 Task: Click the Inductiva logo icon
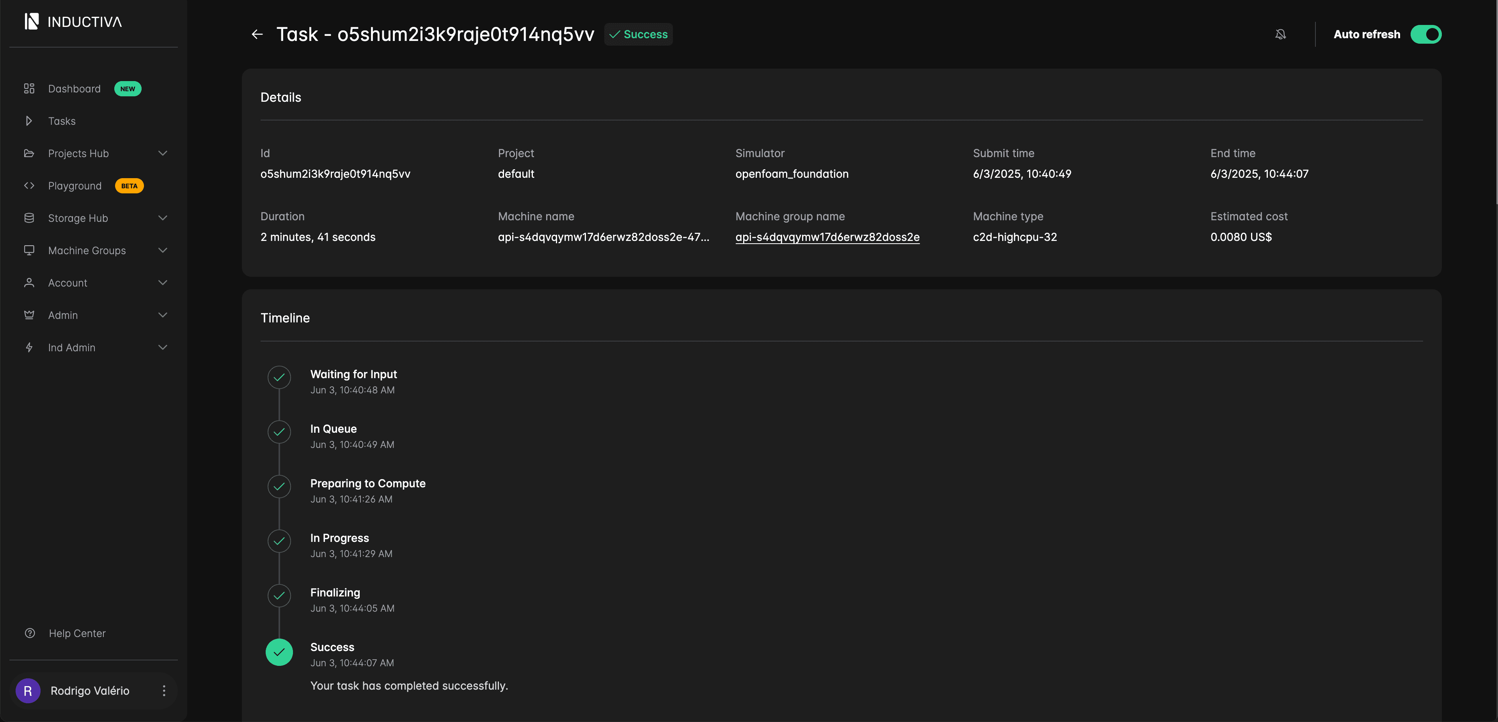31,21
